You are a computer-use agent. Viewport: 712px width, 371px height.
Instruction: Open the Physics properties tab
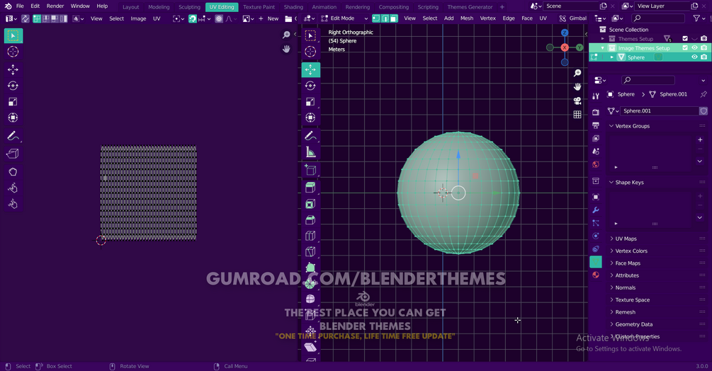[x=596, y=236]
